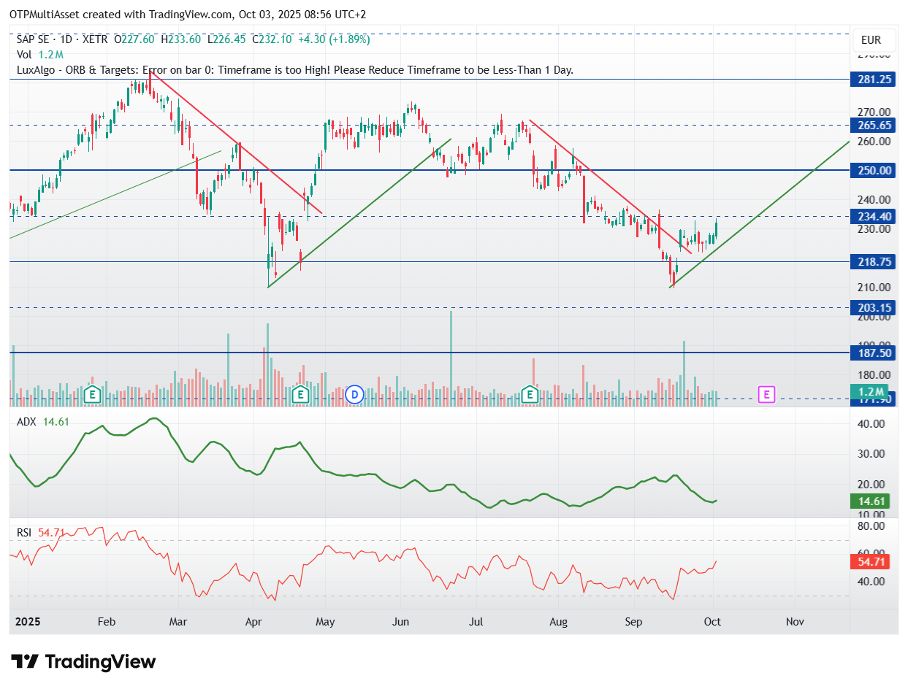Image resolution: width=908 pixels, height=689 pixels.
Task: Open the EUR currency selector
Action: [871, 40]
